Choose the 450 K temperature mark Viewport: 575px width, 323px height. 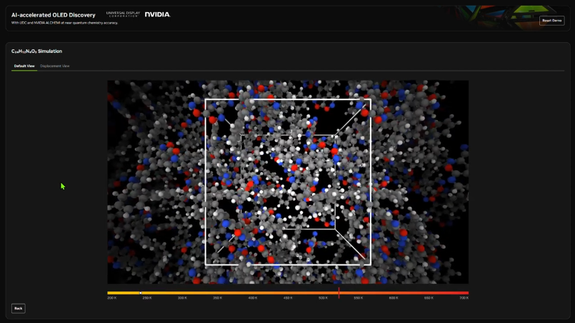(x=288, y=298)
